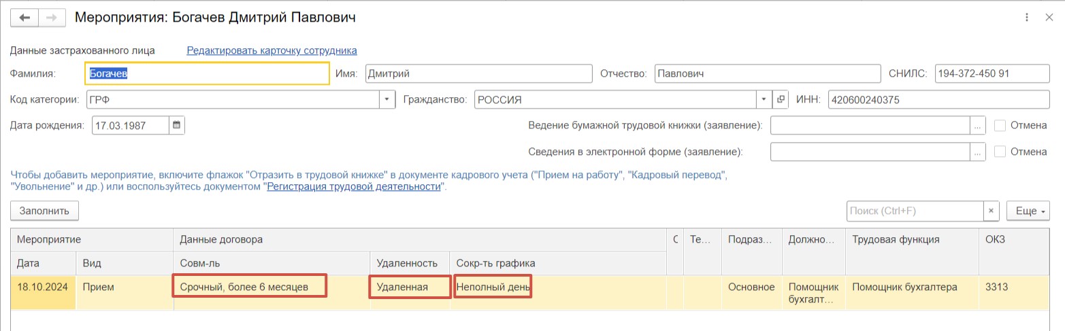This screenshot has height=331, width=1065.
Task: Select the Прием event type cell
Action: (125, 292)
